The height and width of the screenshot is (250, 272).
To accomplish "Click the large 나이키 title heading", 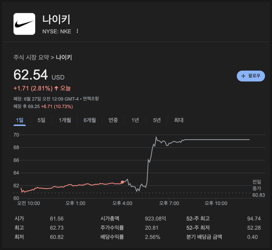I will (56, 19).
